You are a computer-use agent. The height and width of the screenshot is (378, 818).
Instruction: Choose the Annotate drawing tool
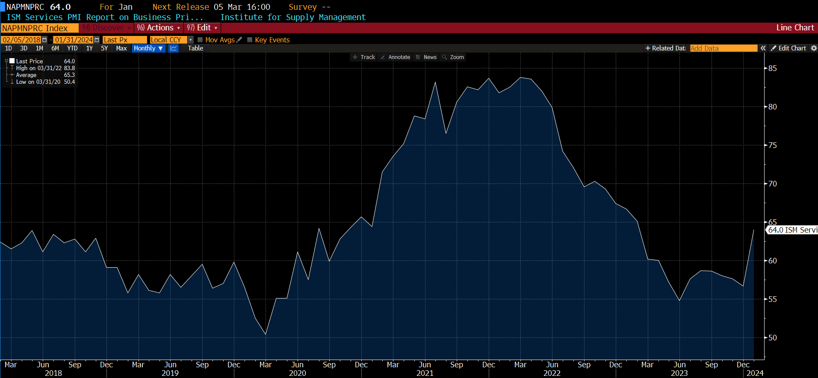395,57
